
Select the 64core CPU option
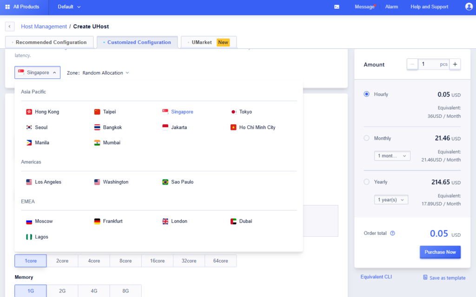[220, 260]
